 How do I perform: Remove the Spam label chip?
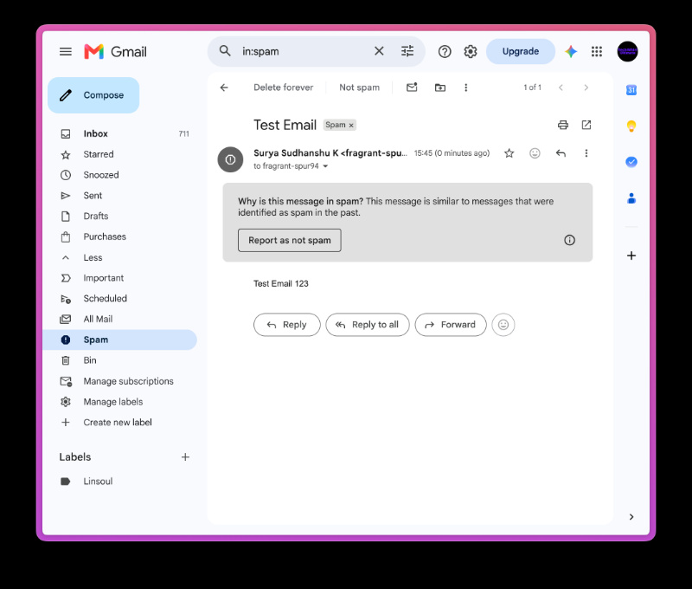(351, 126)
